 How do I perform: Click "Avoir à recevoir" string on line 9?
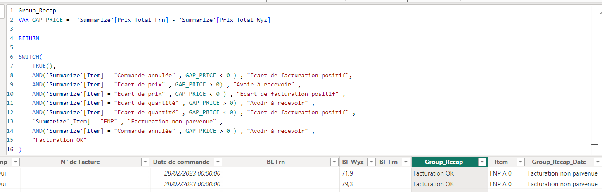[x=264, y=84]
